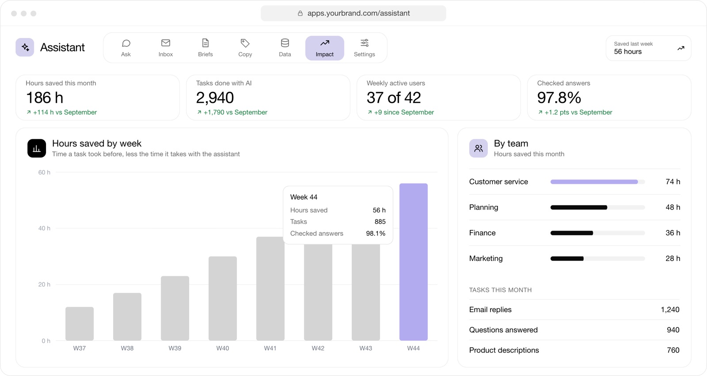Click the +9 since September text
This screenshot has width=707, height=376.
(404, 113)
